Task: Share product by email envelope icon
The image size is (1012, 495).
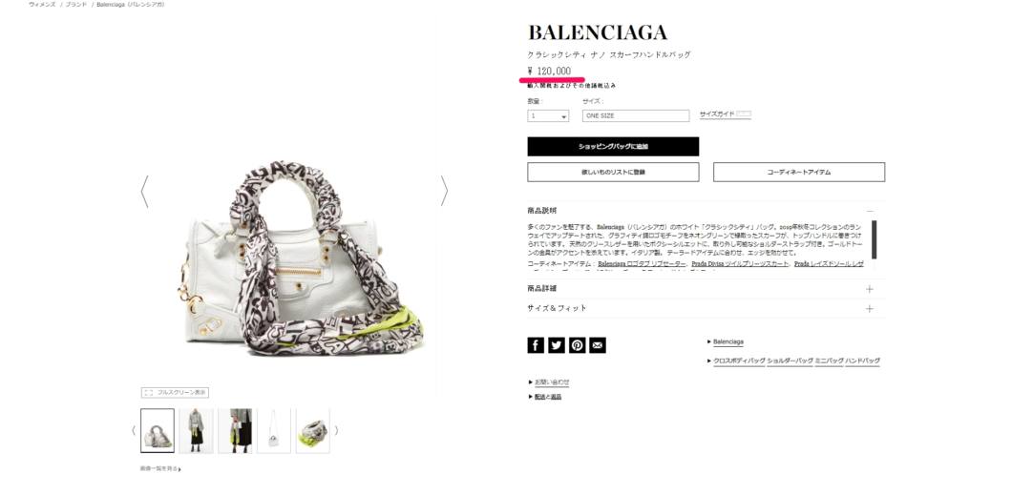Action: (598, 345)
